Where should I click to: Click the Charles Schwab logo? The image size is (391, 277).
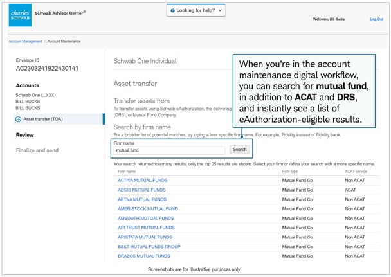pyautogui.click(x=20, y=15)
